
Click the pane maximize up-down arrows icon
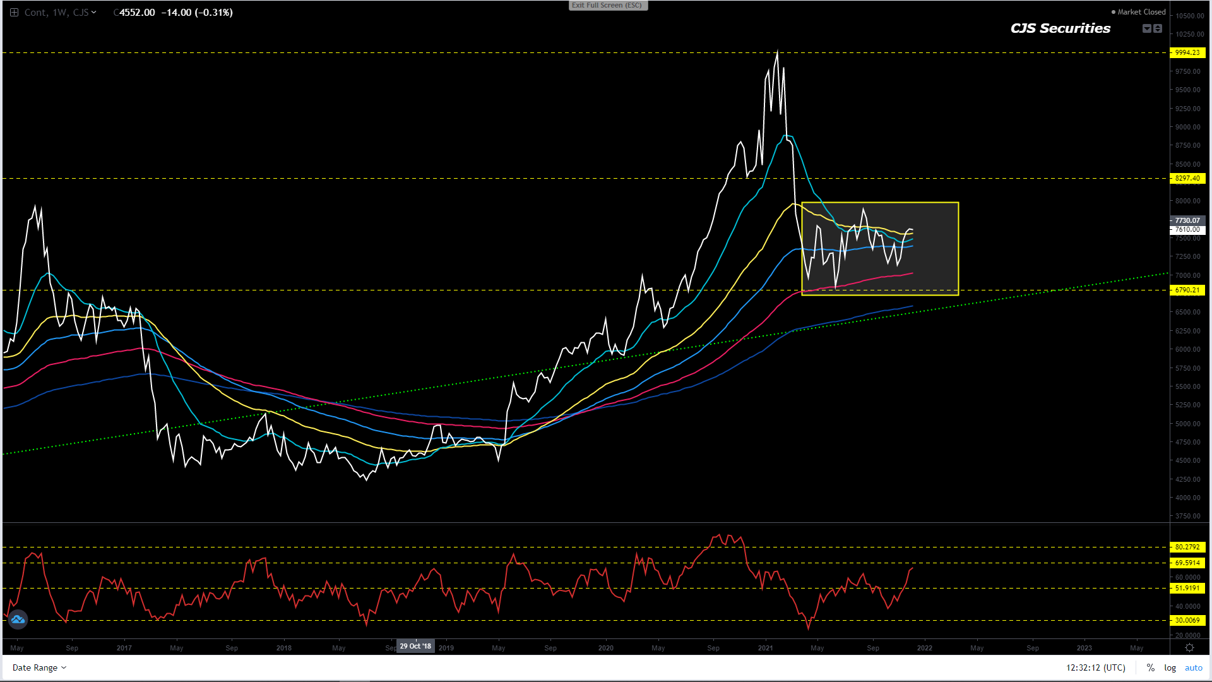point(1158,28)
